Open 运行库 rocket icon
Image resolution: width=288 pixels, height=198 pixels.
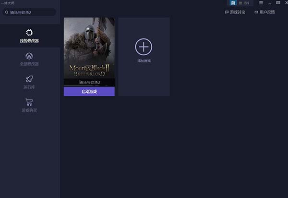[29, 79]
